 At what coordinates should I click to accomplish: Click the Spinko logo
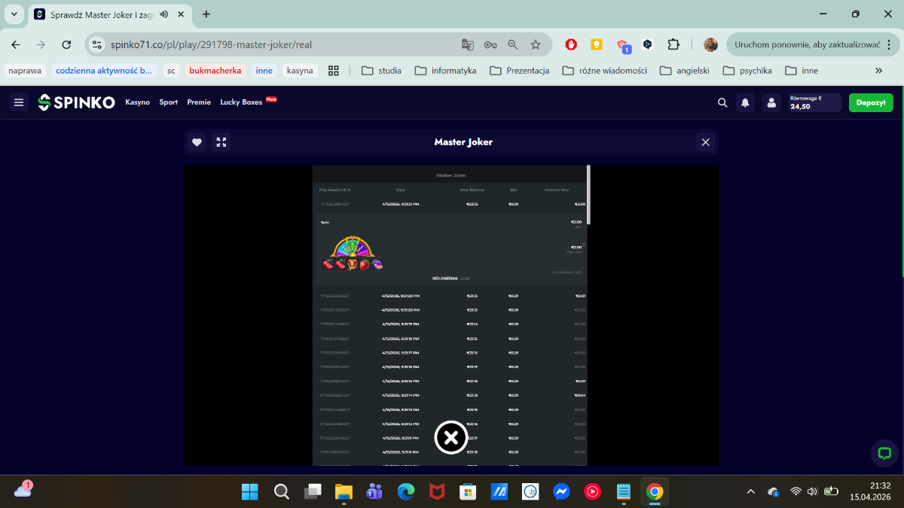tap(77, 102)
